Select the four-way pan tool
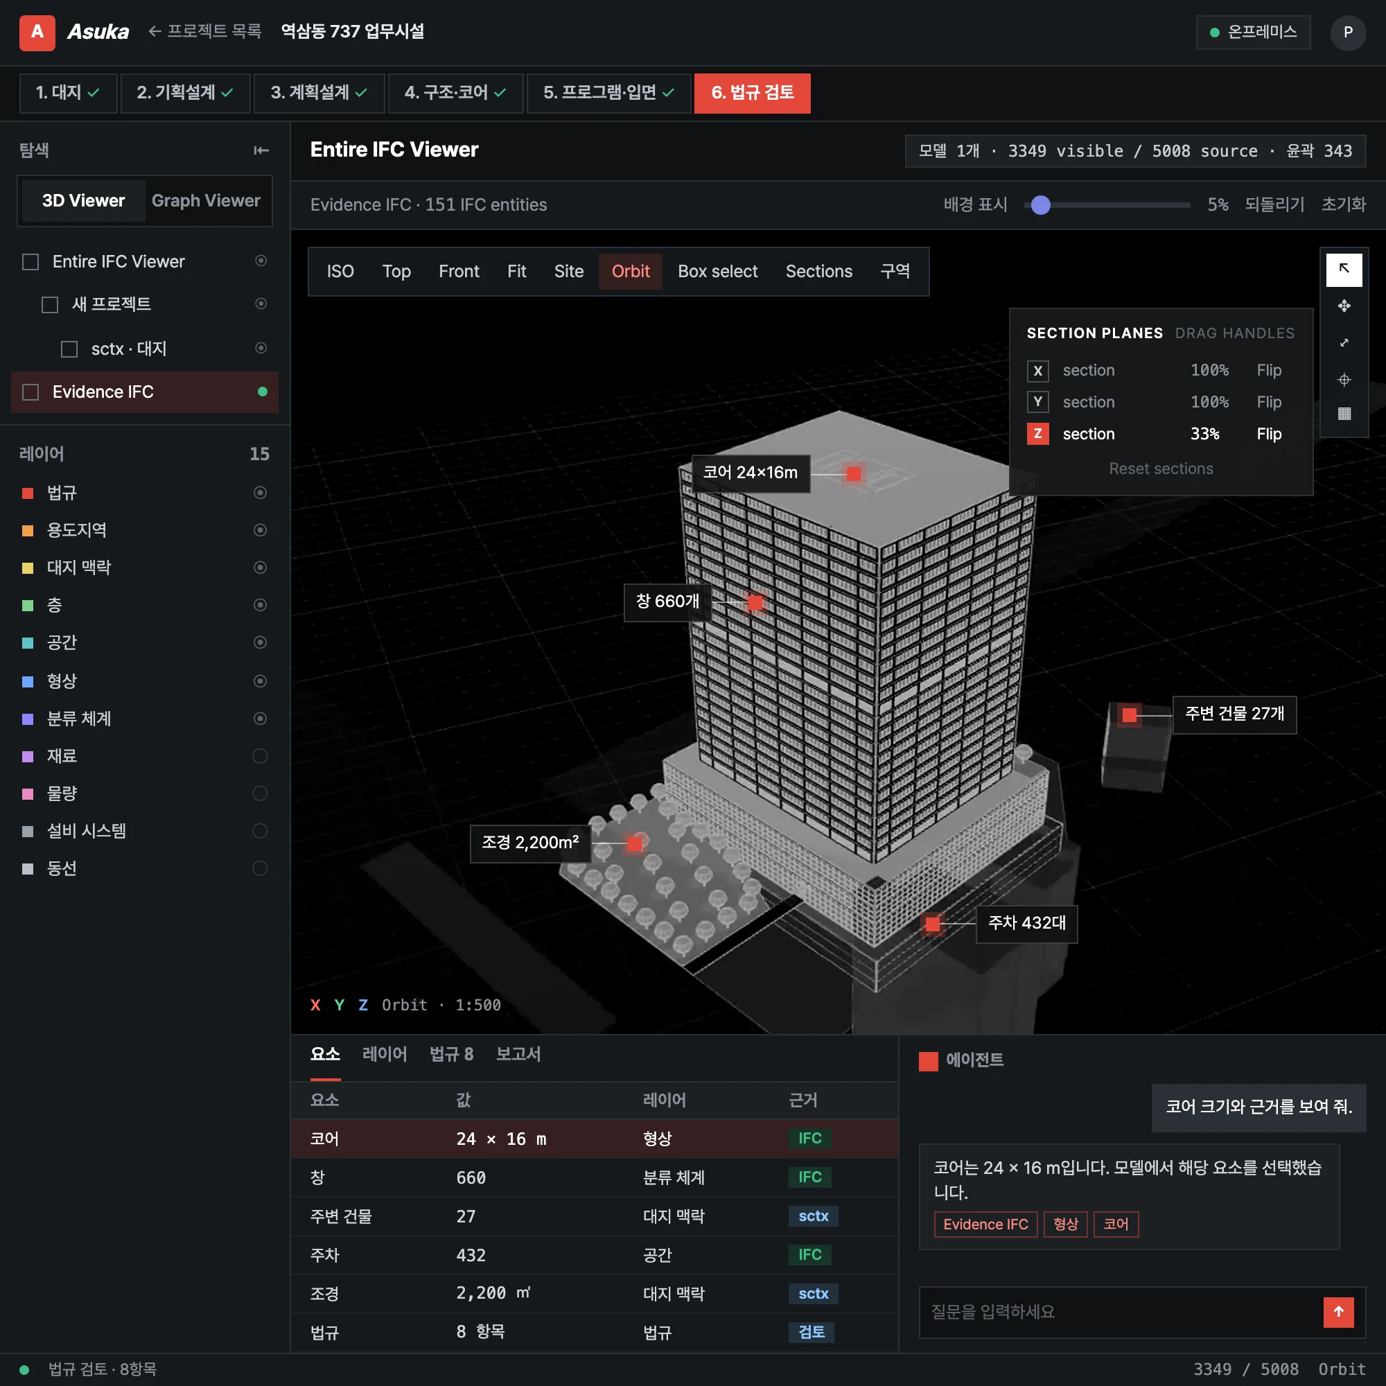1386x1386 pixels. pyautogui.click(x=1344, y=306)
